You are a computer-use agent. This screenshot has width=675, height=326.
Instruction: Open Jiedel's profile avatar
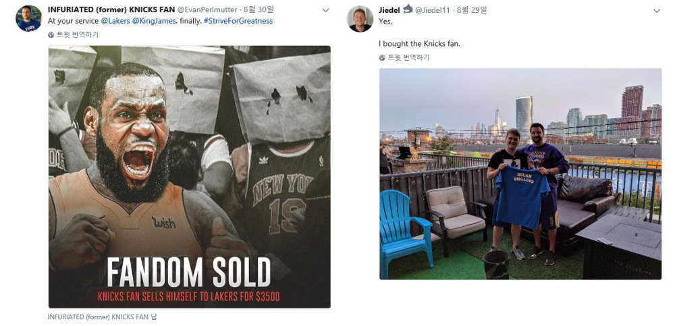[x=360, y=19]
